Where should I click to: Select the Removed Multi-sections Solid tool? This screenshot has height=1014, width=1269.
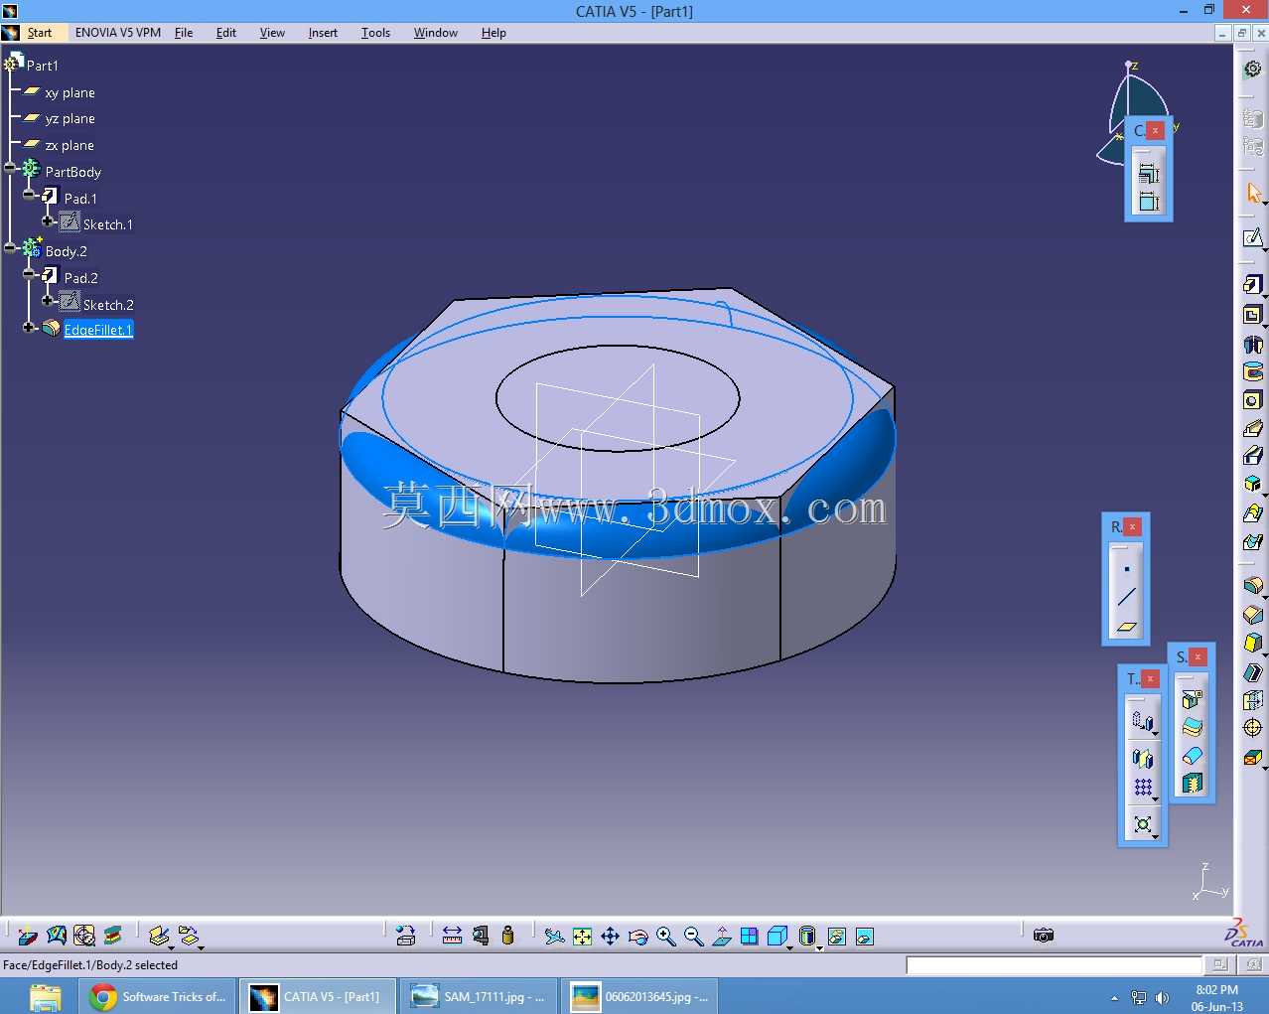pos(1253,541)
